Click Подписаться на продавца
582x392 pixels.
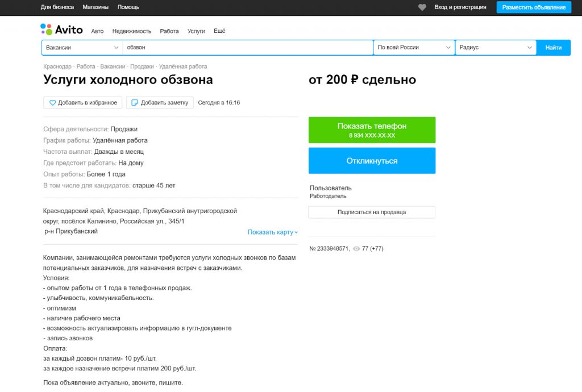point(371,211)
